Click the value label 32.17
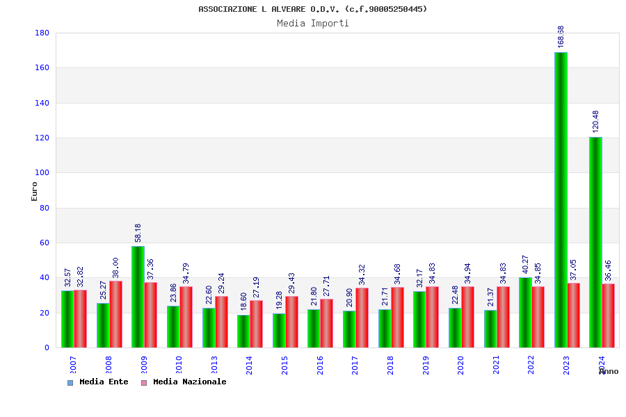This screenshot has width=626, height=417. pyautogui.click(x=419, y=279)
